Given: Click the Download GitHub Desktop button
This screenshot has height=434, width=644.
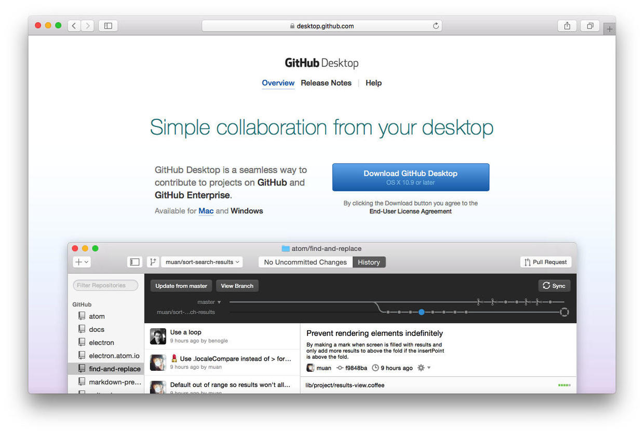Looking at the screenshot, I should pyautogui.click(x=410, y=177).
